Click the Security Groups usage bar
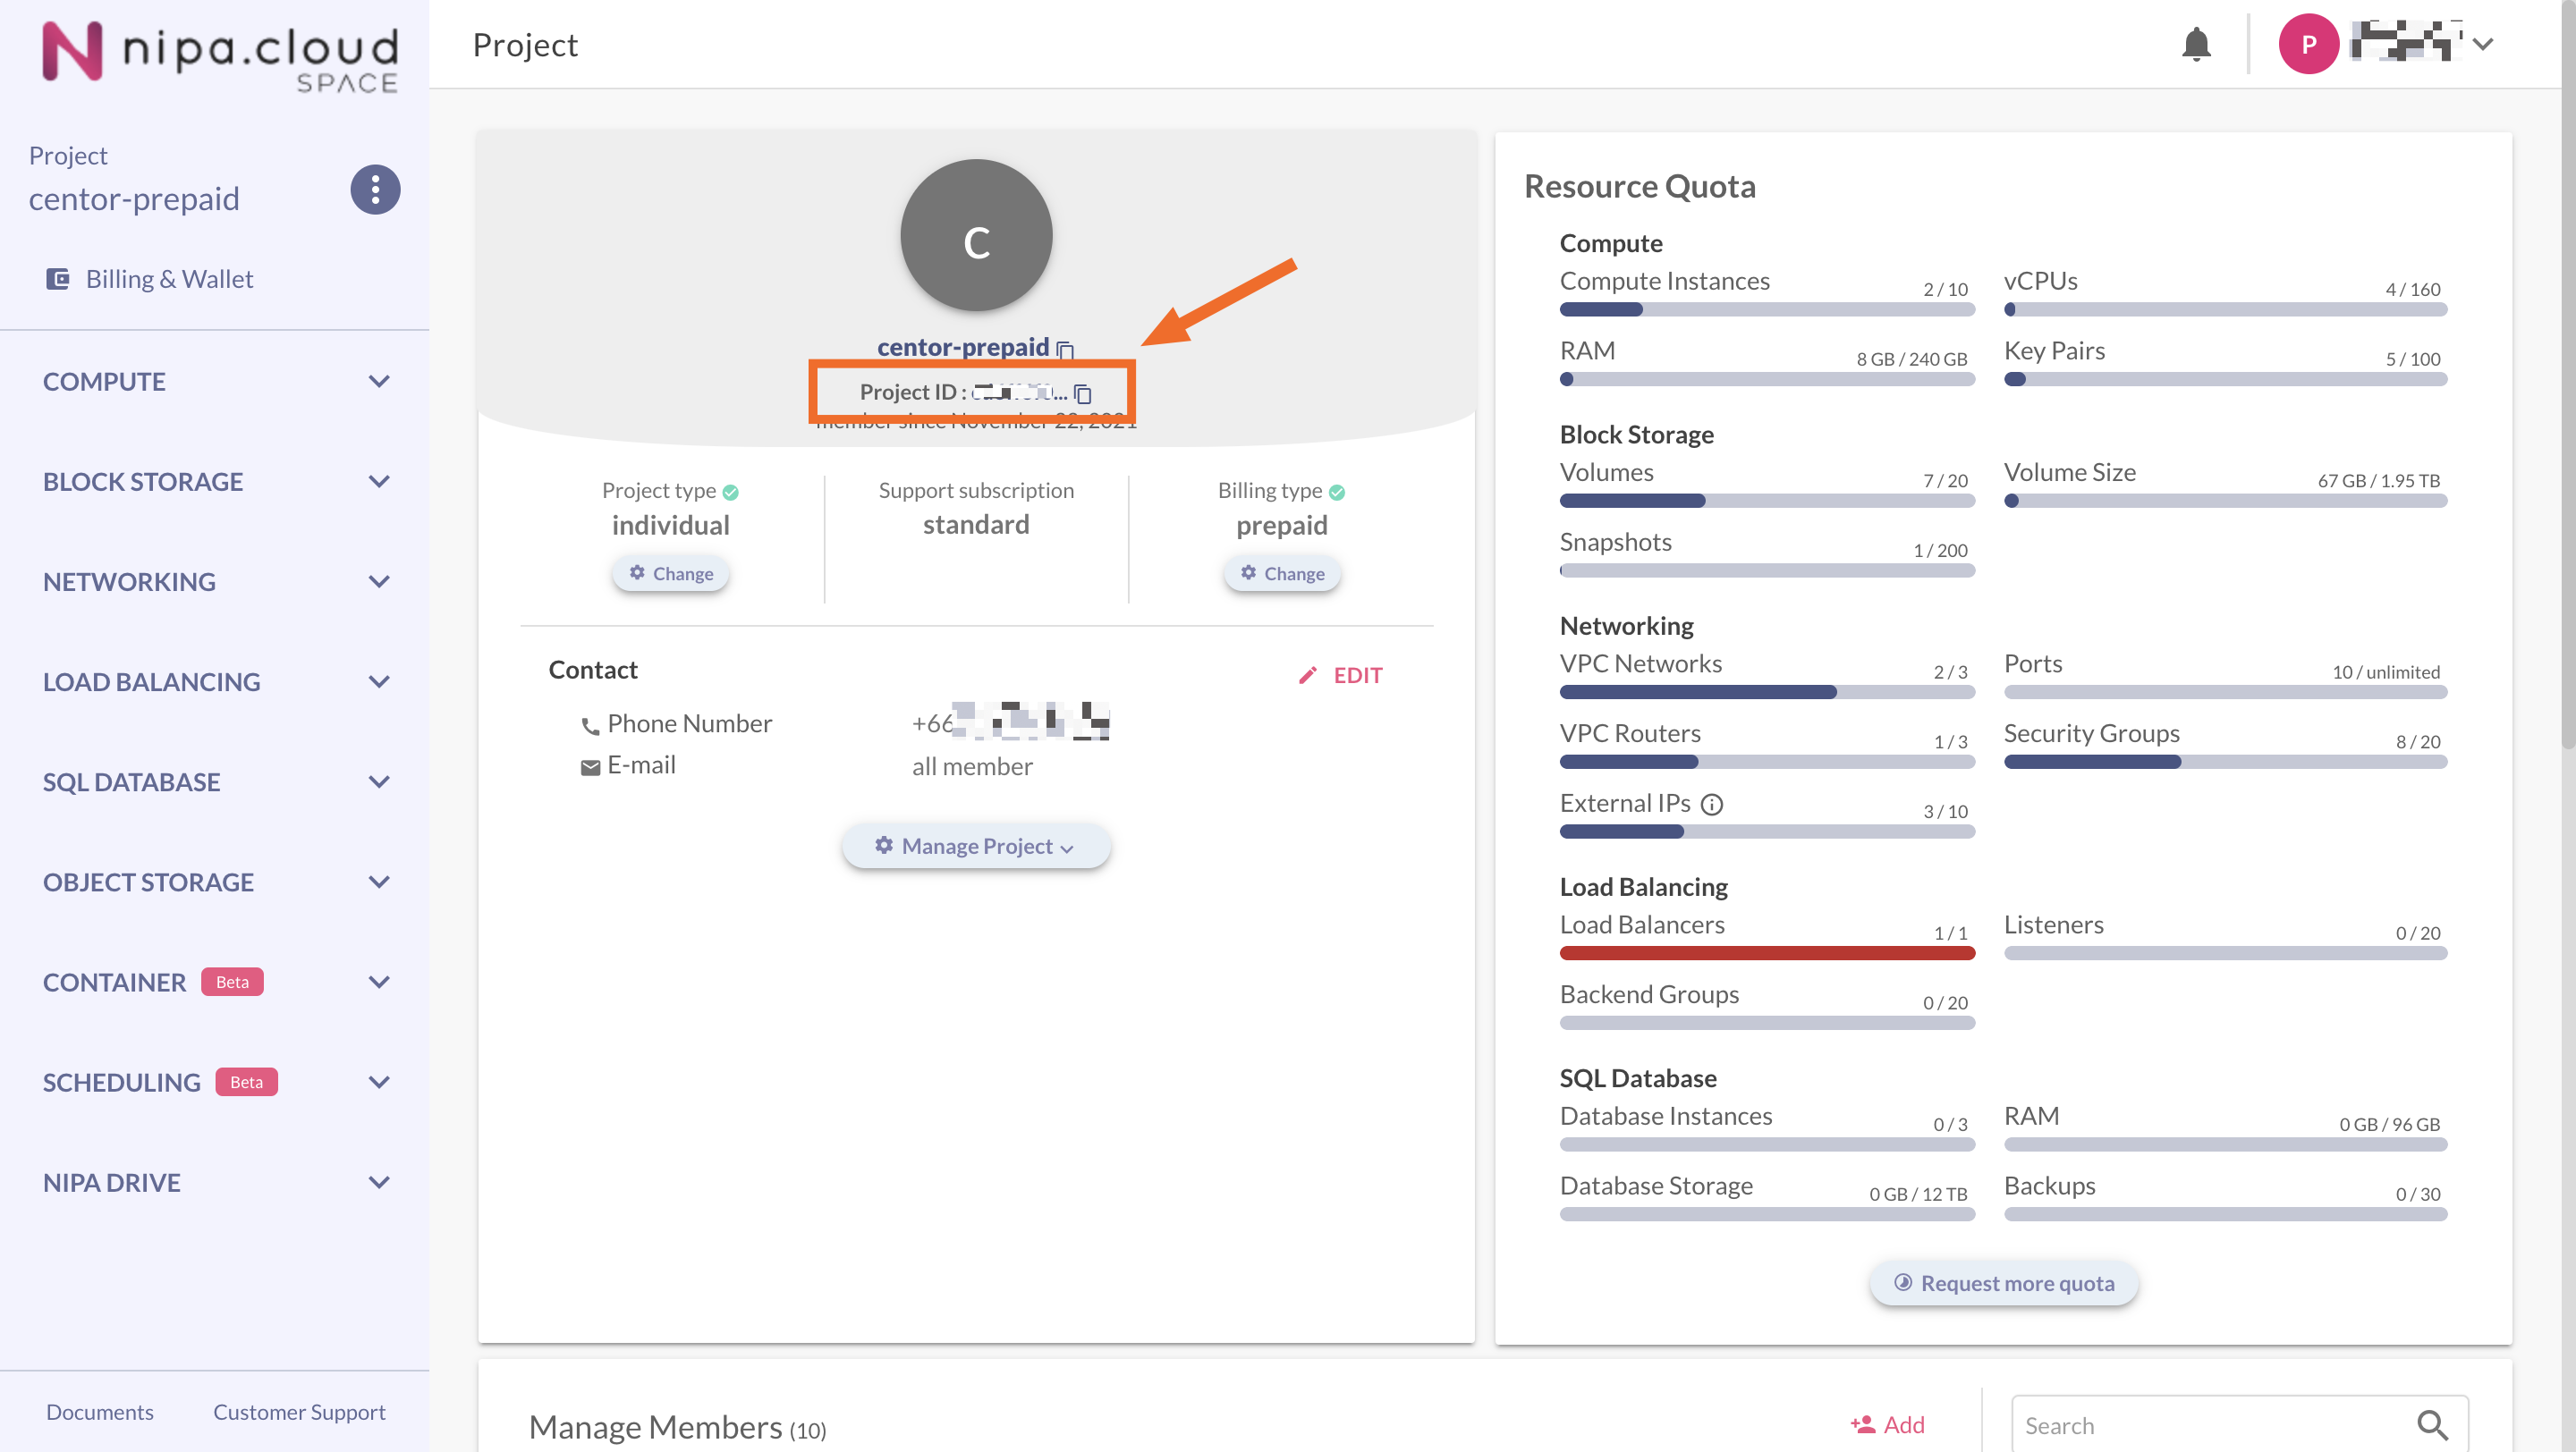This screenshot has height=1452, width=2576. coord(2225,762)
